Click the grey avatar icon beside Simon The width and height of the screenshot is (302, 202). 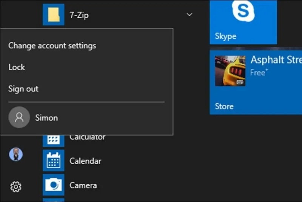19,117
